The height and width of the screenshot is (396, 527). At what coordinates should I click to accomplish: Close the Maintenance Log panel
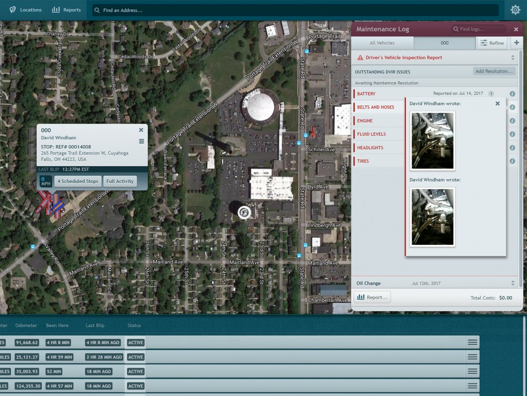[516, 29]
